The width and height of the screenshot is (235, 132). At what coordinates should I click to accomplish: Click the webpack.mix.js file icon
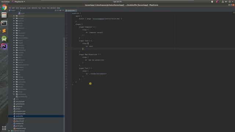(14, 128)
